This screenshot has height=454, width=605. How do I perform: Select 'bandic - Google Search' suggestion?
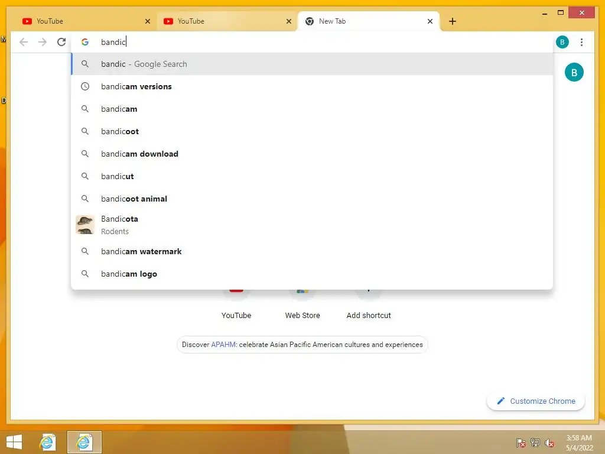312,64
